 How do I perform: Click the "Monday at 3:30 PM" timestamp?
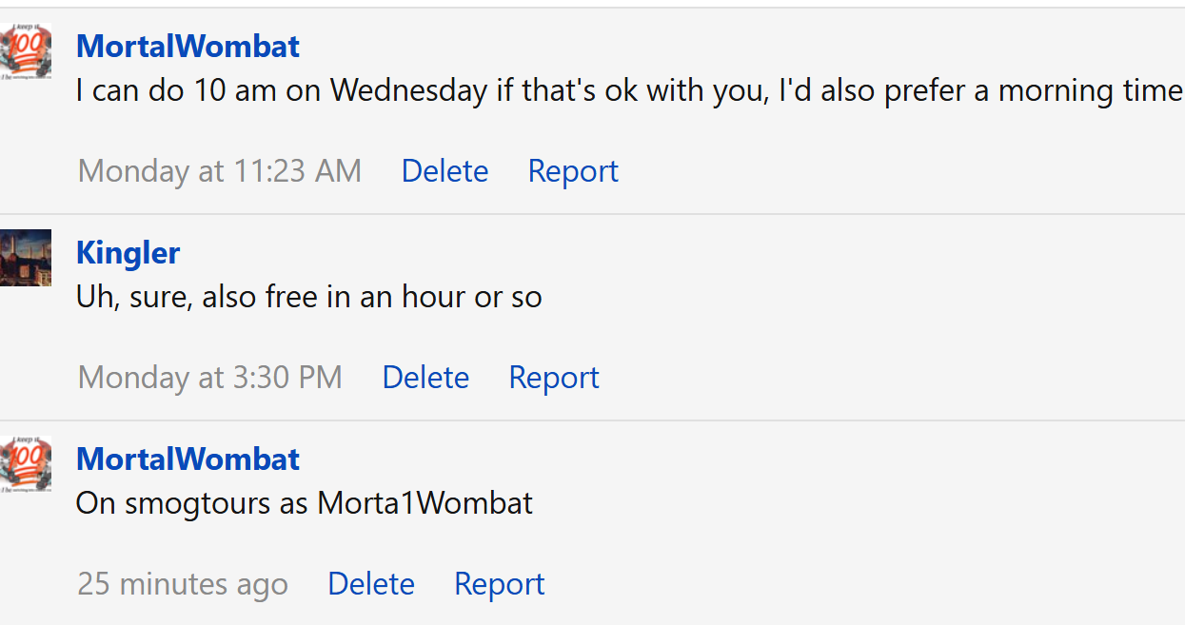(x=210, y=378)
